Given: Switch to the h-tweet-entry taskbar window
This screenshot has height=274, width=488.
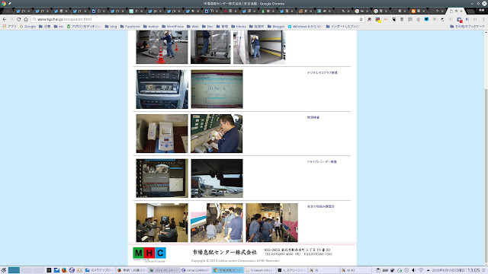Looking at the screenshot, I should 259,270.
